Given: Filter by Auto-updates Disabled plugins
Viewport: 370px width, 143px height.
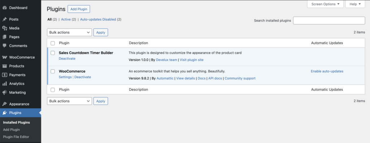Looking at the screenshot, I should pyautogui.click(x=98, y=19).
